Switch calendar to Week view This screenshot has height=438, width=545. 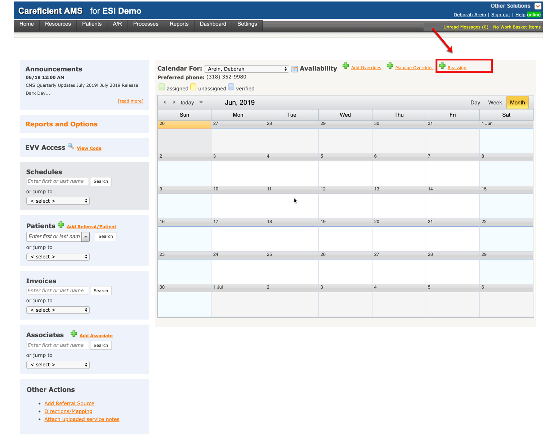(495, 103)
